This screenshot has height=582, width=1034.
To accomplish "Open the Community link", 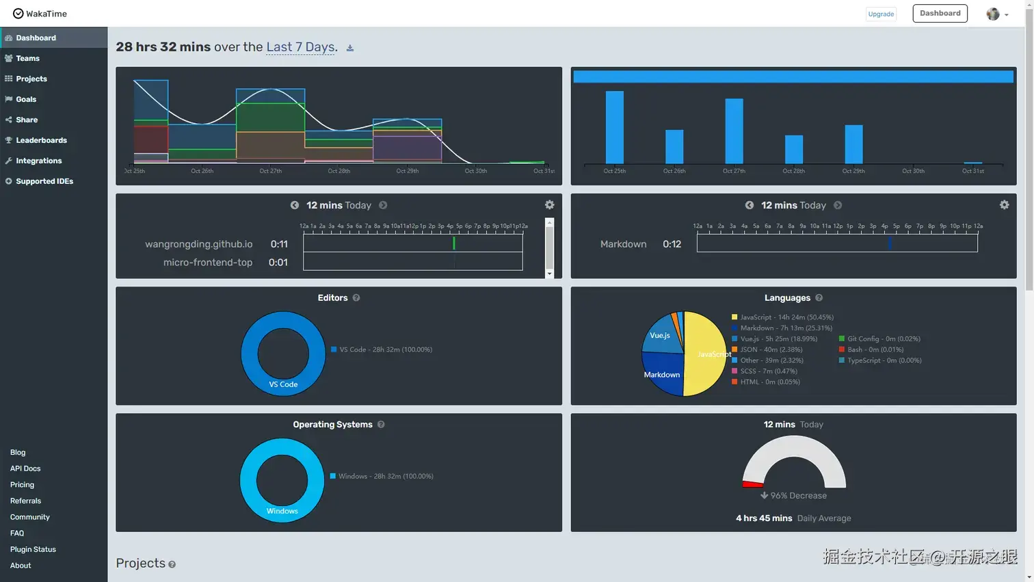I will click(x=30, y=517).
